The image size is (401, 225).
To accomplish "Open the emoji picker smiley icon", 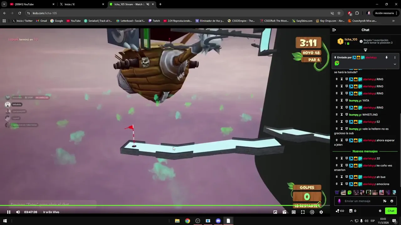I will 392,201.
